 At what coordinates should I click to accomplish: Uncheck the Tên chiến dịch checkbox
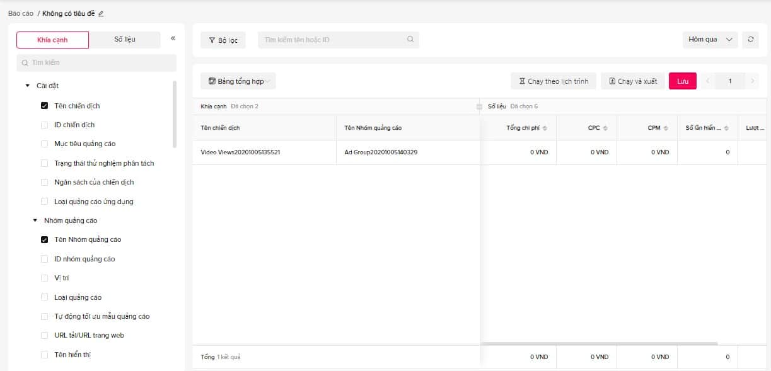coord(44,106)
